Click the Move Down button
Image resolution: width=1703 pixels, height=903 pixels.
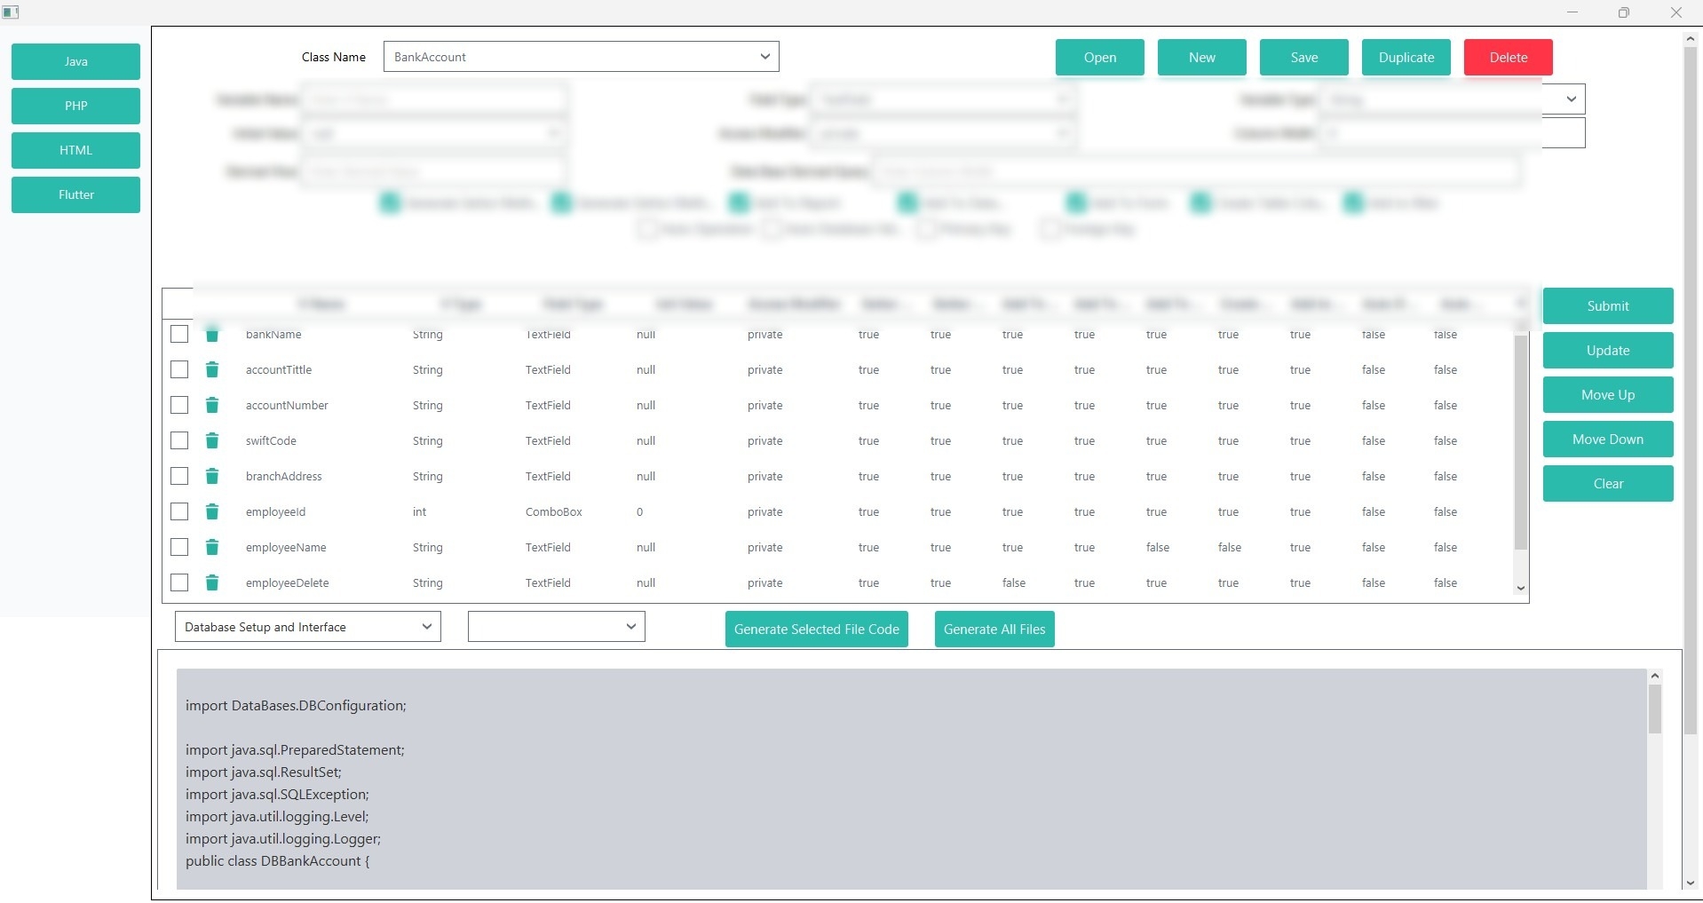[x=1607, y=440]
